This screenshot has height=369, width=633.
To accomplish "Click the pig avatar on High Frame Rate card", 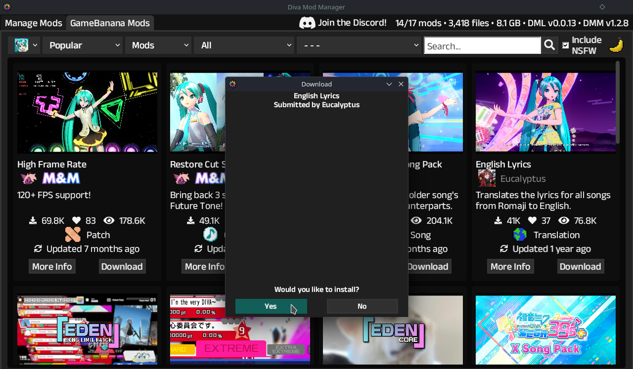I will tap(29, 178).
